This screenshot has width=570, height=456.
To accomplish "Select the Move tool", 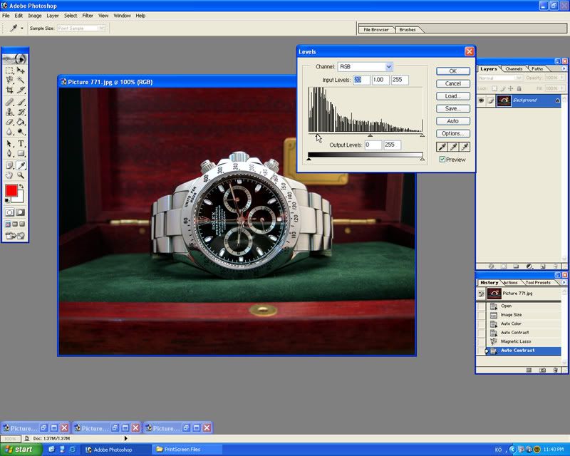I will [x=21, y=70].
